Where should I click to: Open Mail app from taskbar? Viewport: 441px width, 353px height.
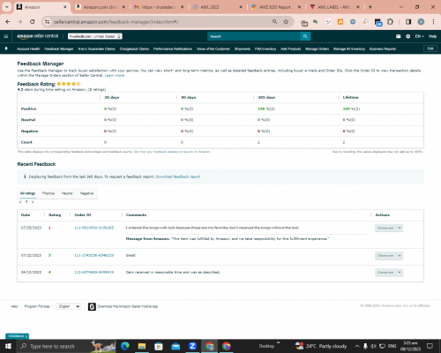176,346
